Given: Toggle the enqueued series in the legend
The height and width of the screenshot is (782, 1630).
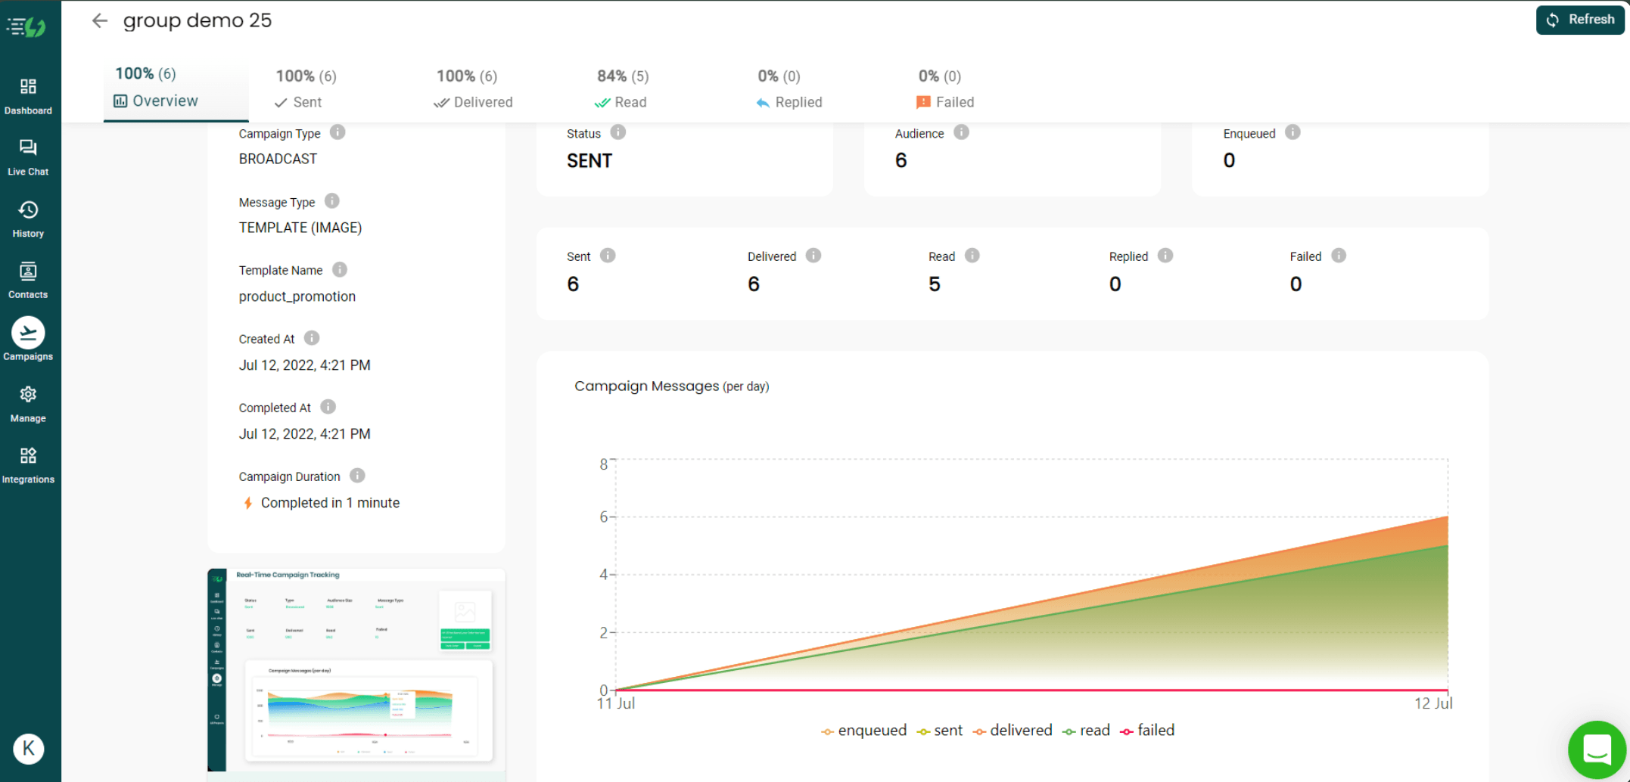Looking at the screenshot, I should pos(863,730).
